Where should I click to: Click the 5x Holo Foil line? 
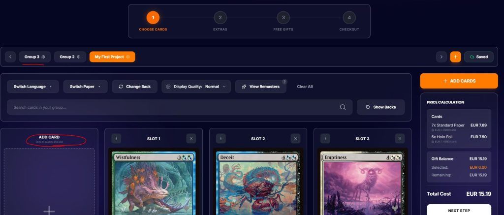[x=459, y=137]
